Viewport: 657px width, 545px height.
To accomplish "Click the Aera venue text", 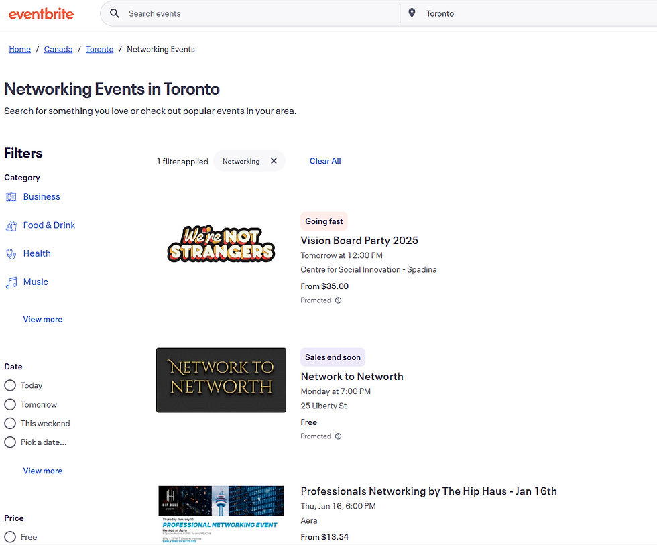I will (309, 520).
